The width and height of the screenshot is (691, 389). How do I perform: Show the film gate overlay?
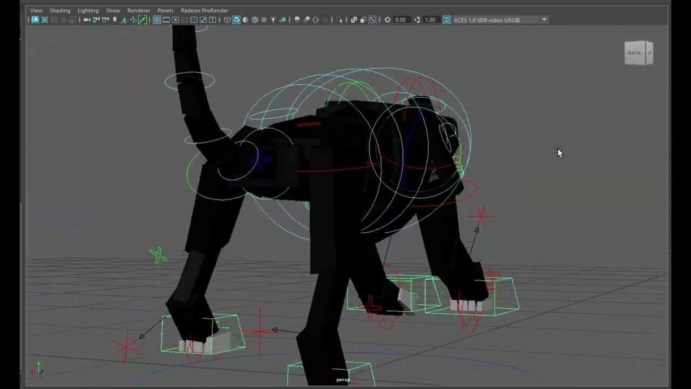(166, 19)
